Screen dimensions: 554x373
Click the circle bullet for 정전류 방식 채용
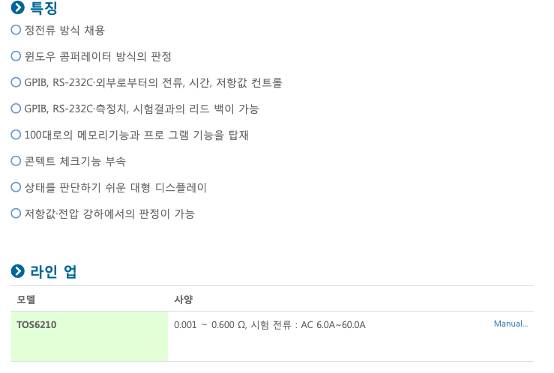[x=16, y=30]
